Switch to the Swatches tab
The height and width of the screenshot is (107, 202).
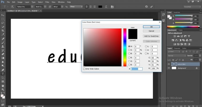pos(176,12)
